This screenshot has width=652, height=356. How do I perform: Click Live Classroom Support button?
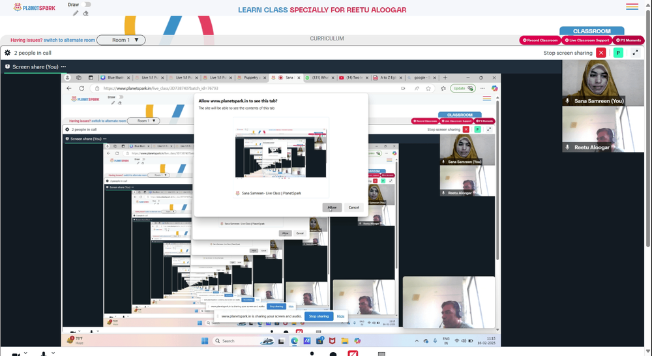click(587, 40)
